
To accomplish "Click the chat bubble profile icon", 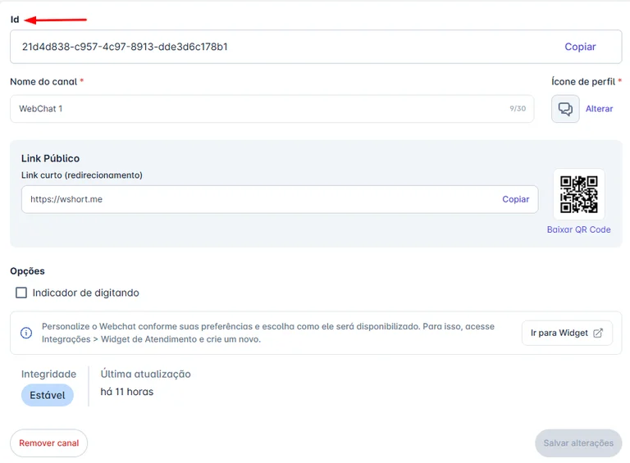I will pyautogui.click(x=565, y=109).
